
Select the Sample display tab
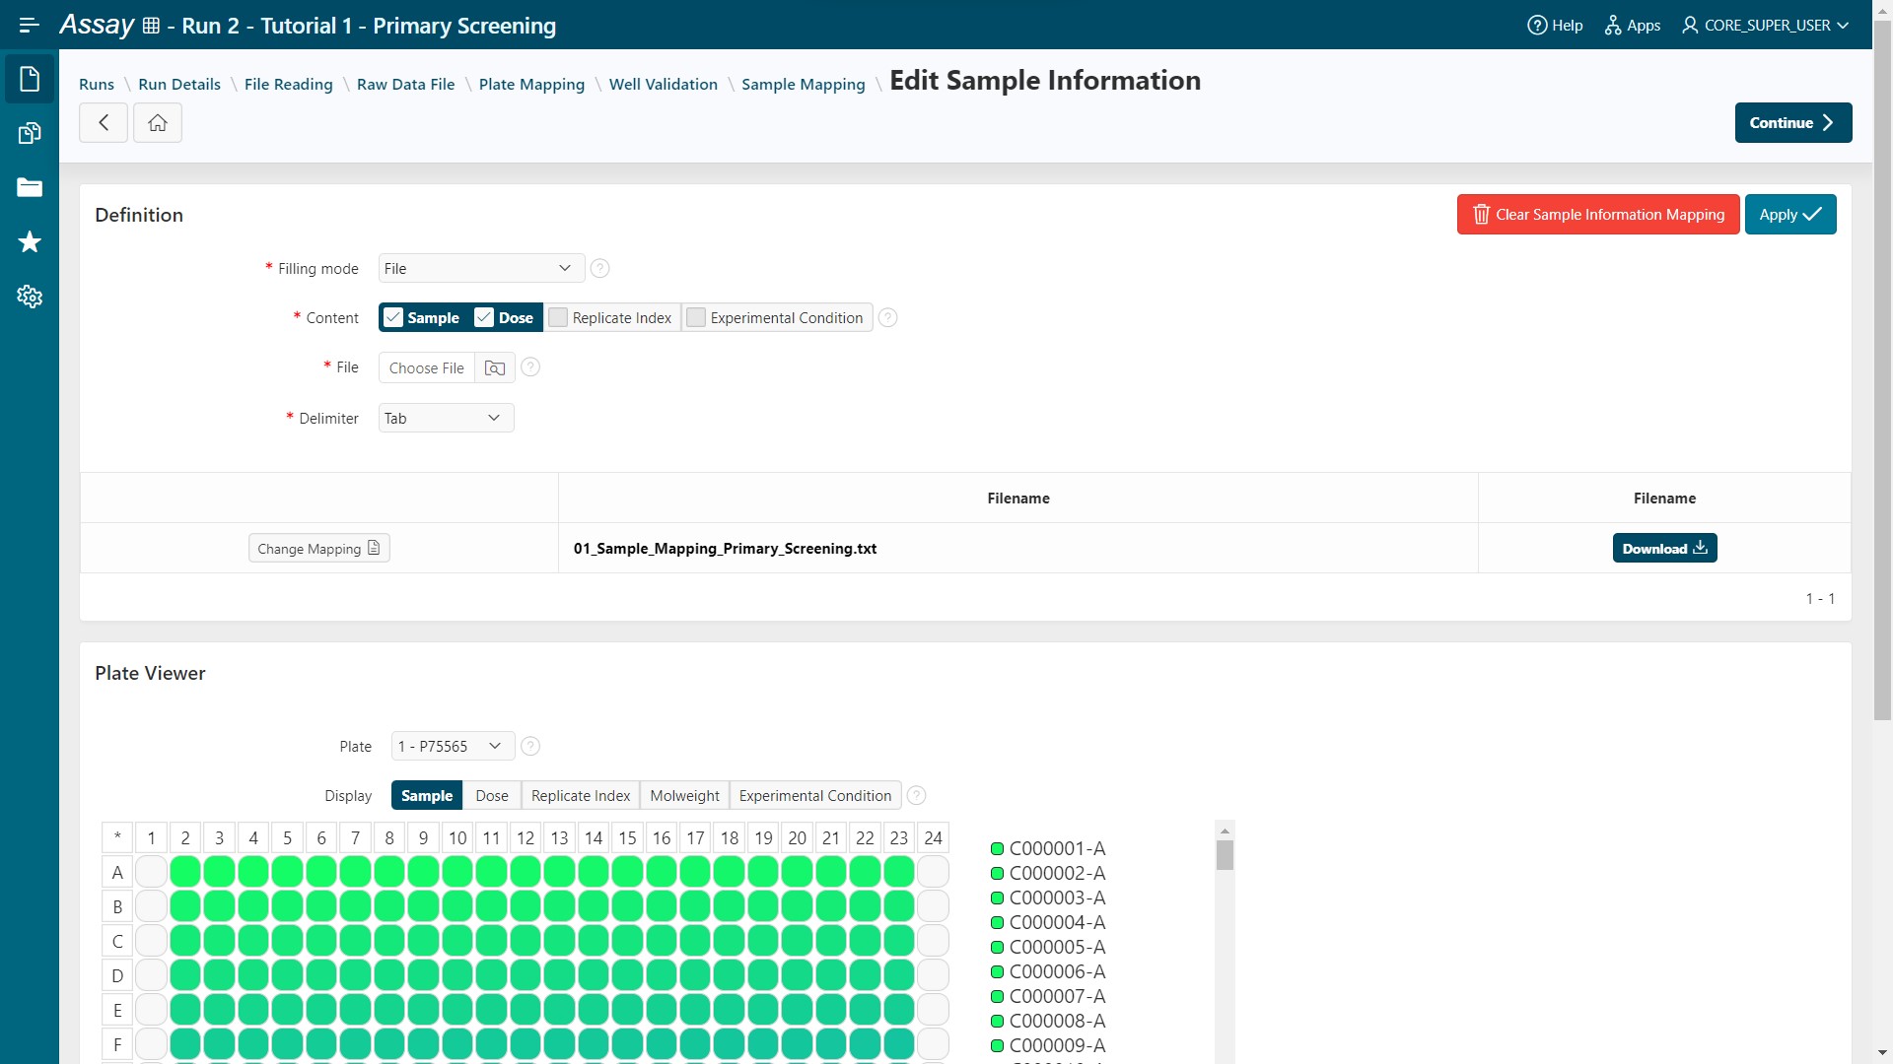tap(427, 795)
